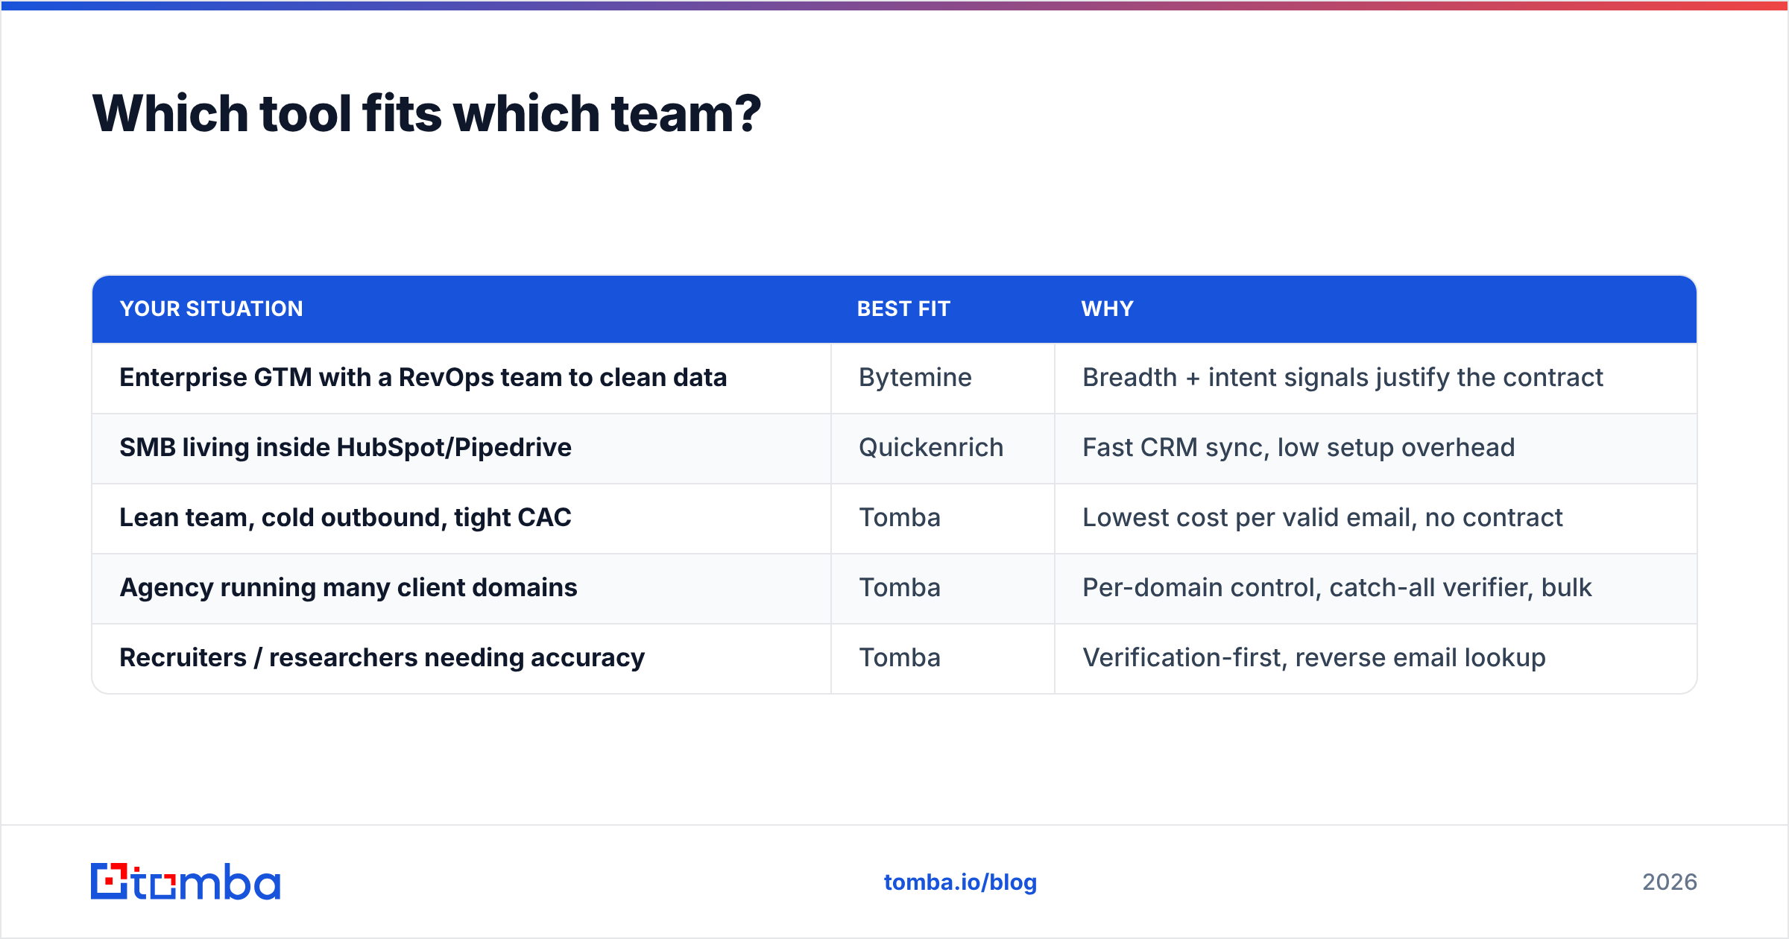Click the Tomba logo in footer
1789x939 pixels.
(186, 882)
